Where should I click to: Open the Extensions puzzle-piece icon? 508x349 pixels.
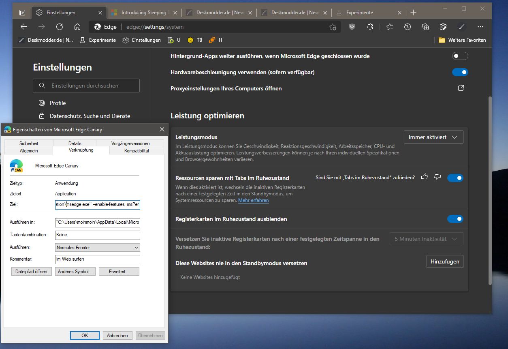(x=370, y=27)
